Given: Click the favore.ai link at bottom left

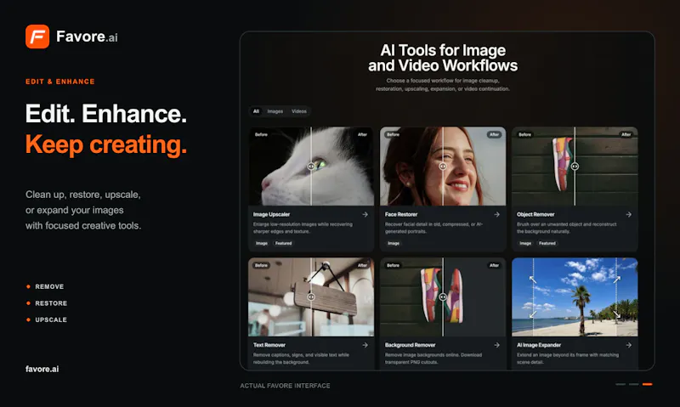Looking at the screenshot, I should click(42, 370).
